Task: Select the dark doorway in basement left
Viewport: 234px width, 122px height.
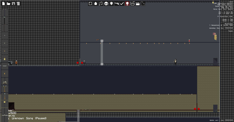Action: click(11, 106)
